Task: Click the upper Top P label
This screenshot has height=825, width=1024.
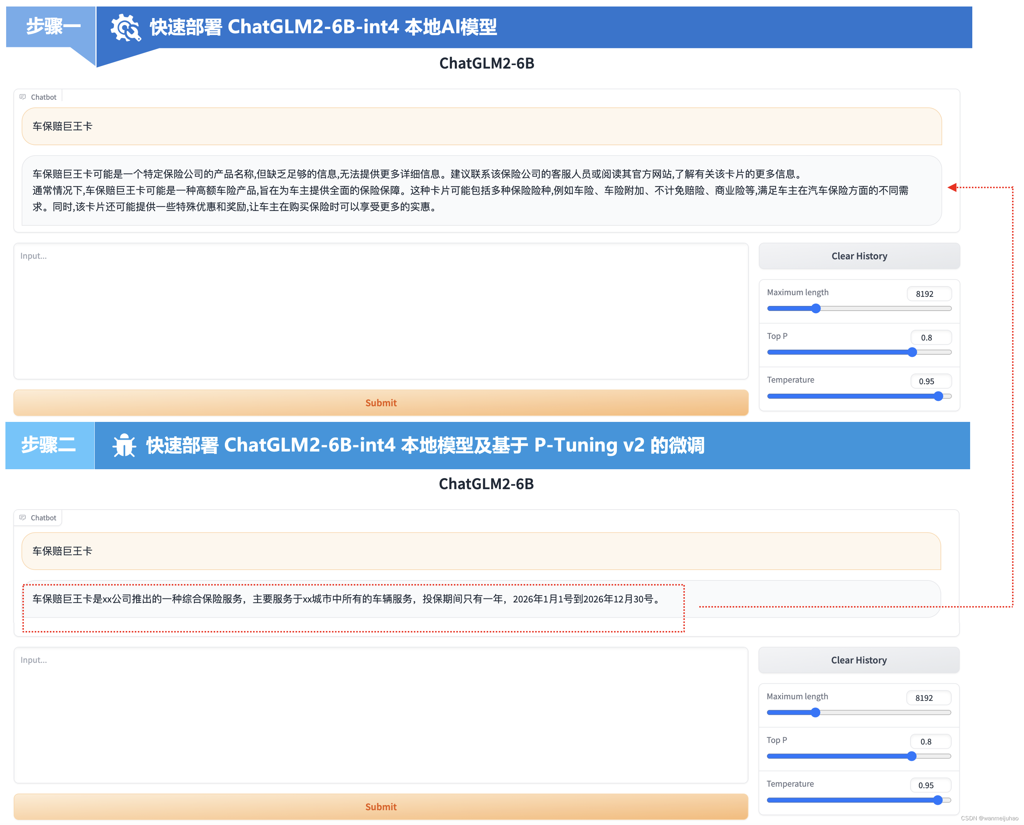Action: click(x=777, y=336)
